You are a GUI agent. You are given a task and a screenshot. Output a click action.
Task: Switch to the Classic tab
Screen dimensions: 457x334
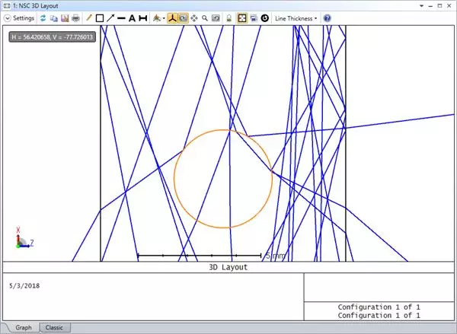coord(54,328)
